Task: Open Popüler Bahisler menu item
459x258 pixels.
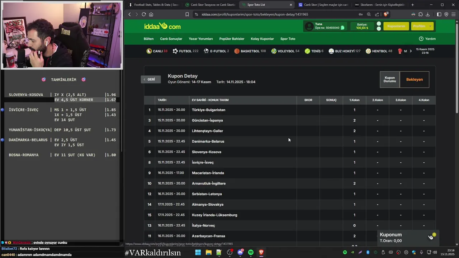Action: (x=232, y=39)
